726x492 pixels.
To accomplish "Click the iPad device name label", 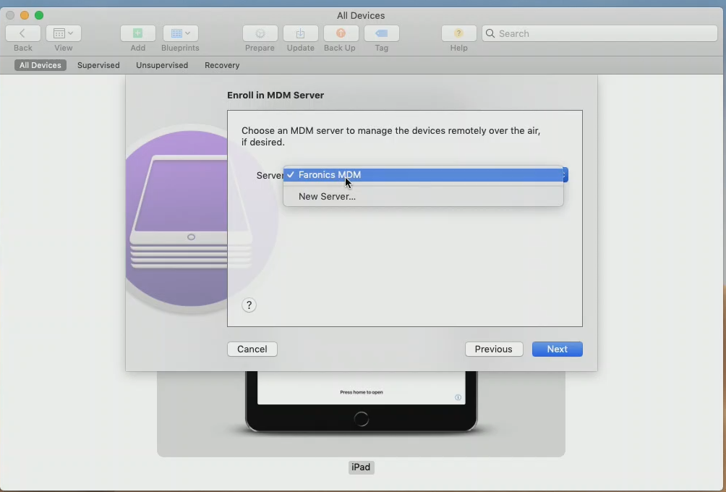I will click(361, 467).
